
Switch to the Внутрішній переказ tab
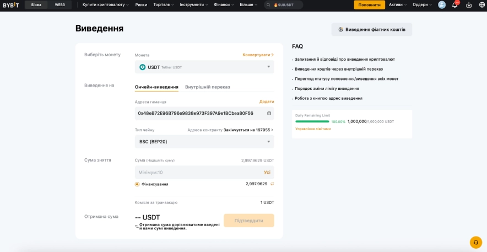207,87
